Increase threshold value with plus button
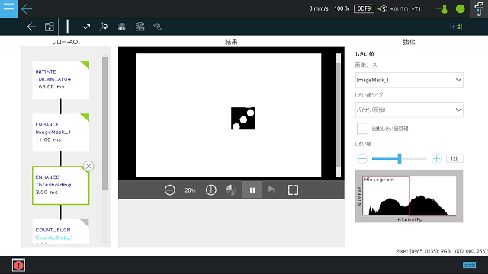The width and height of the screenshot is (488, 274). pyautogui.click(x=436, y=158)
